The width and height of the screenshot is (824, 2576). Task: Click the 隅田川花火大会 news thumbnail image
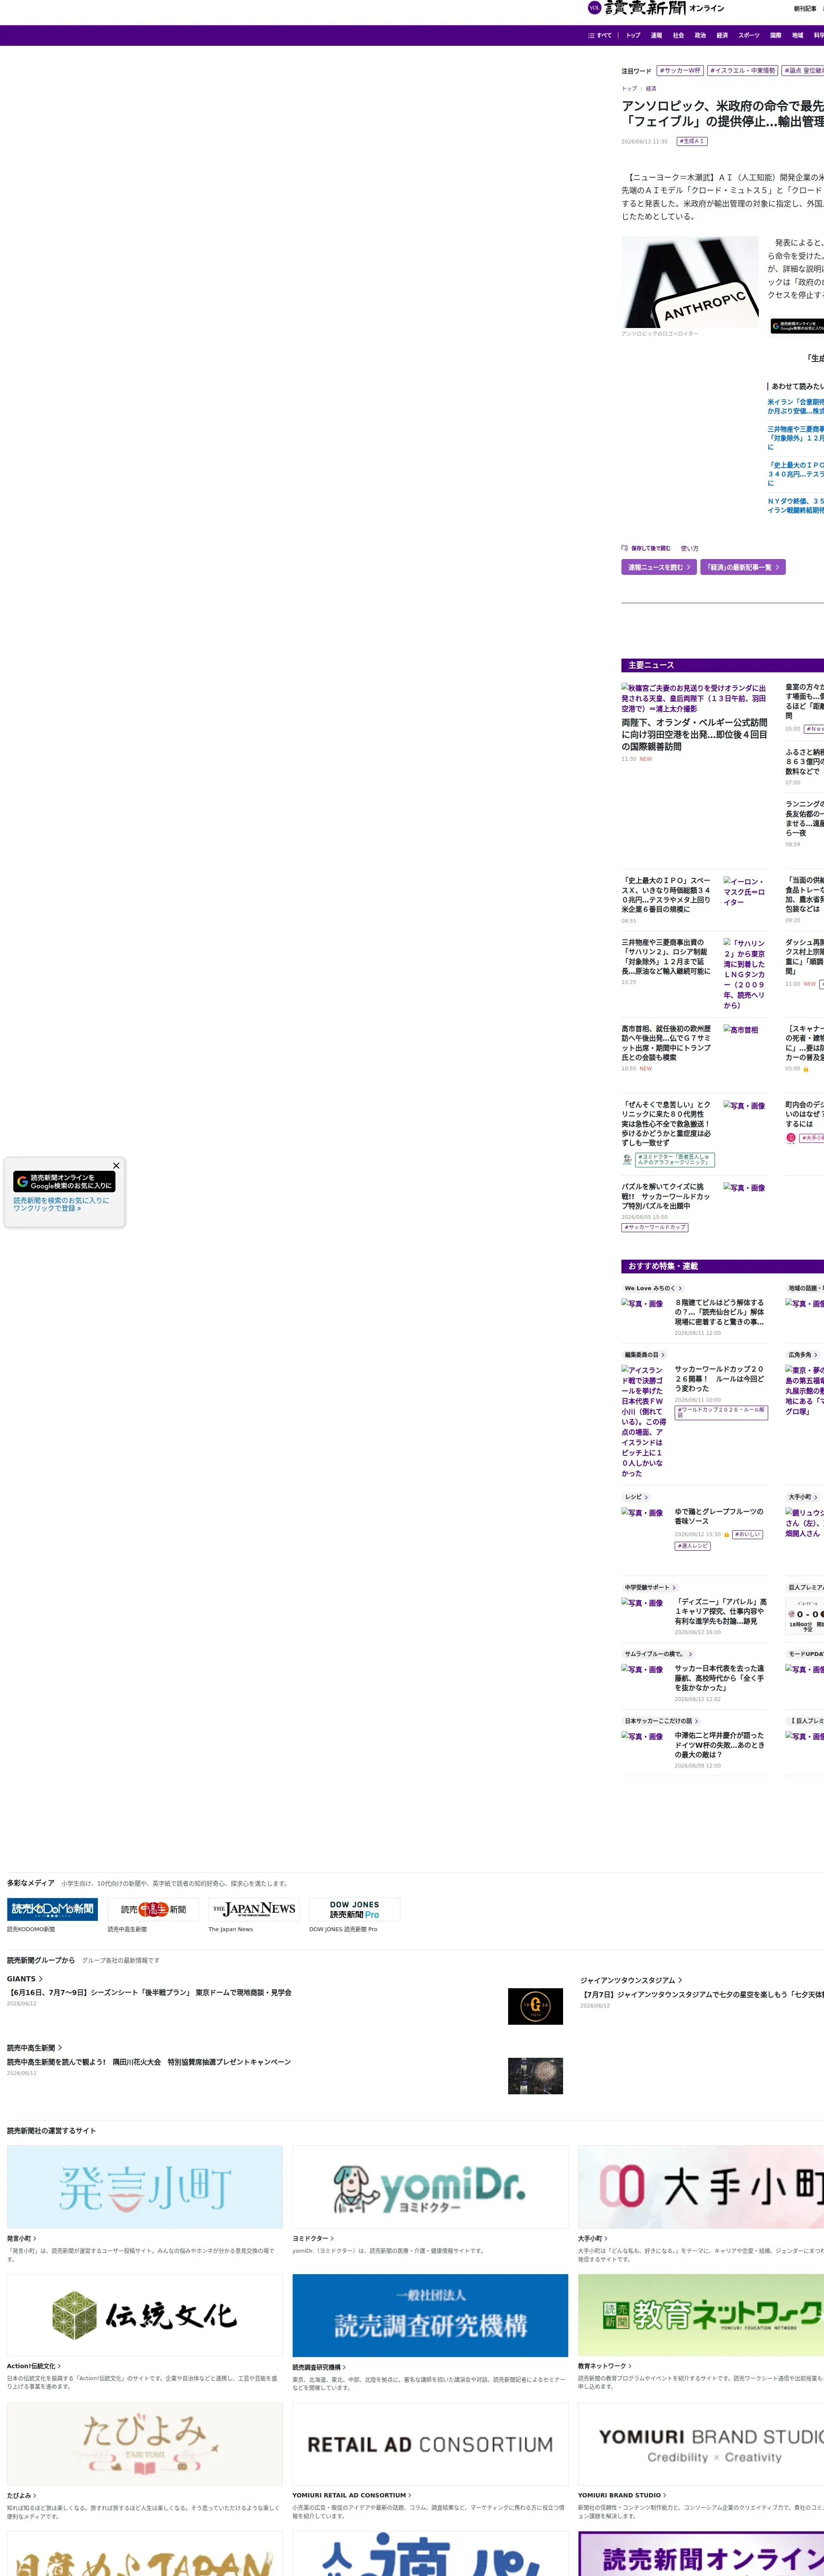(x=535, y=2075)
